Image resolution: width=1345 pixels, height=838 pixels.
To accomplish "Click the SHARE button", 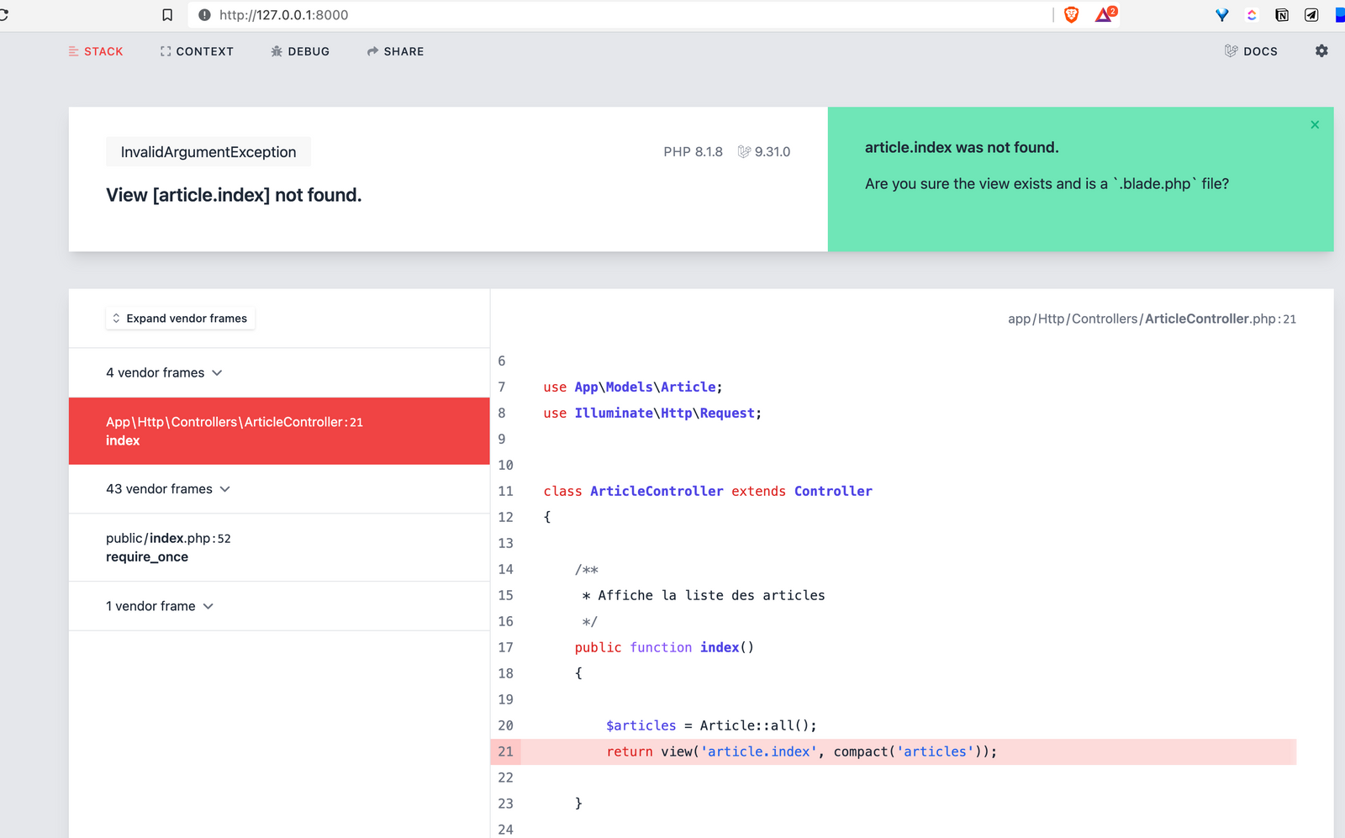I will tap(395, 51).
